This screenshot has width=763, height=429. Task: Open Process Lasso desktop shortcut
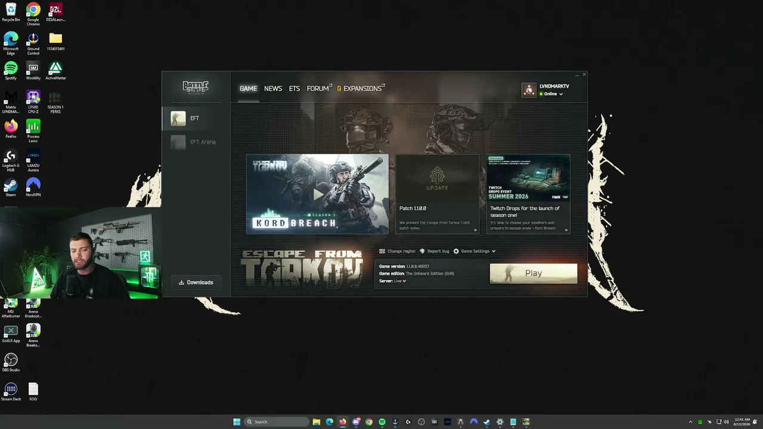[x=33, y=131]
